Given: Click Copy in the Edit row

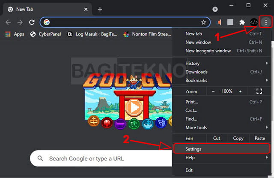Looking at the screenshot, I should pyautogui.click(x=238, y=138).
